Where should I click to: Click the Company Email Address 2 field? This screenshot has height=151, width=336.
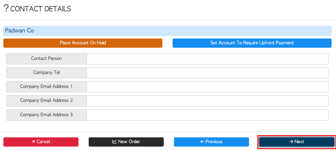point(208,101)
